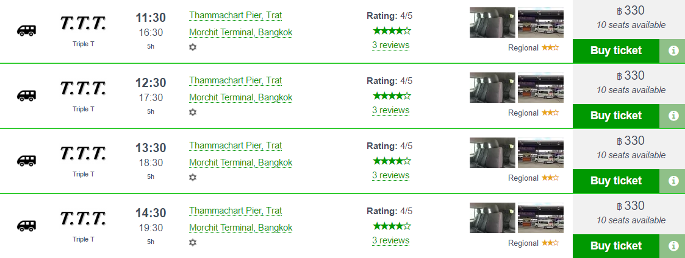Buy ticket for the 13:30 departure
This screenshot has width=685, height=258.
pos(616,181)
